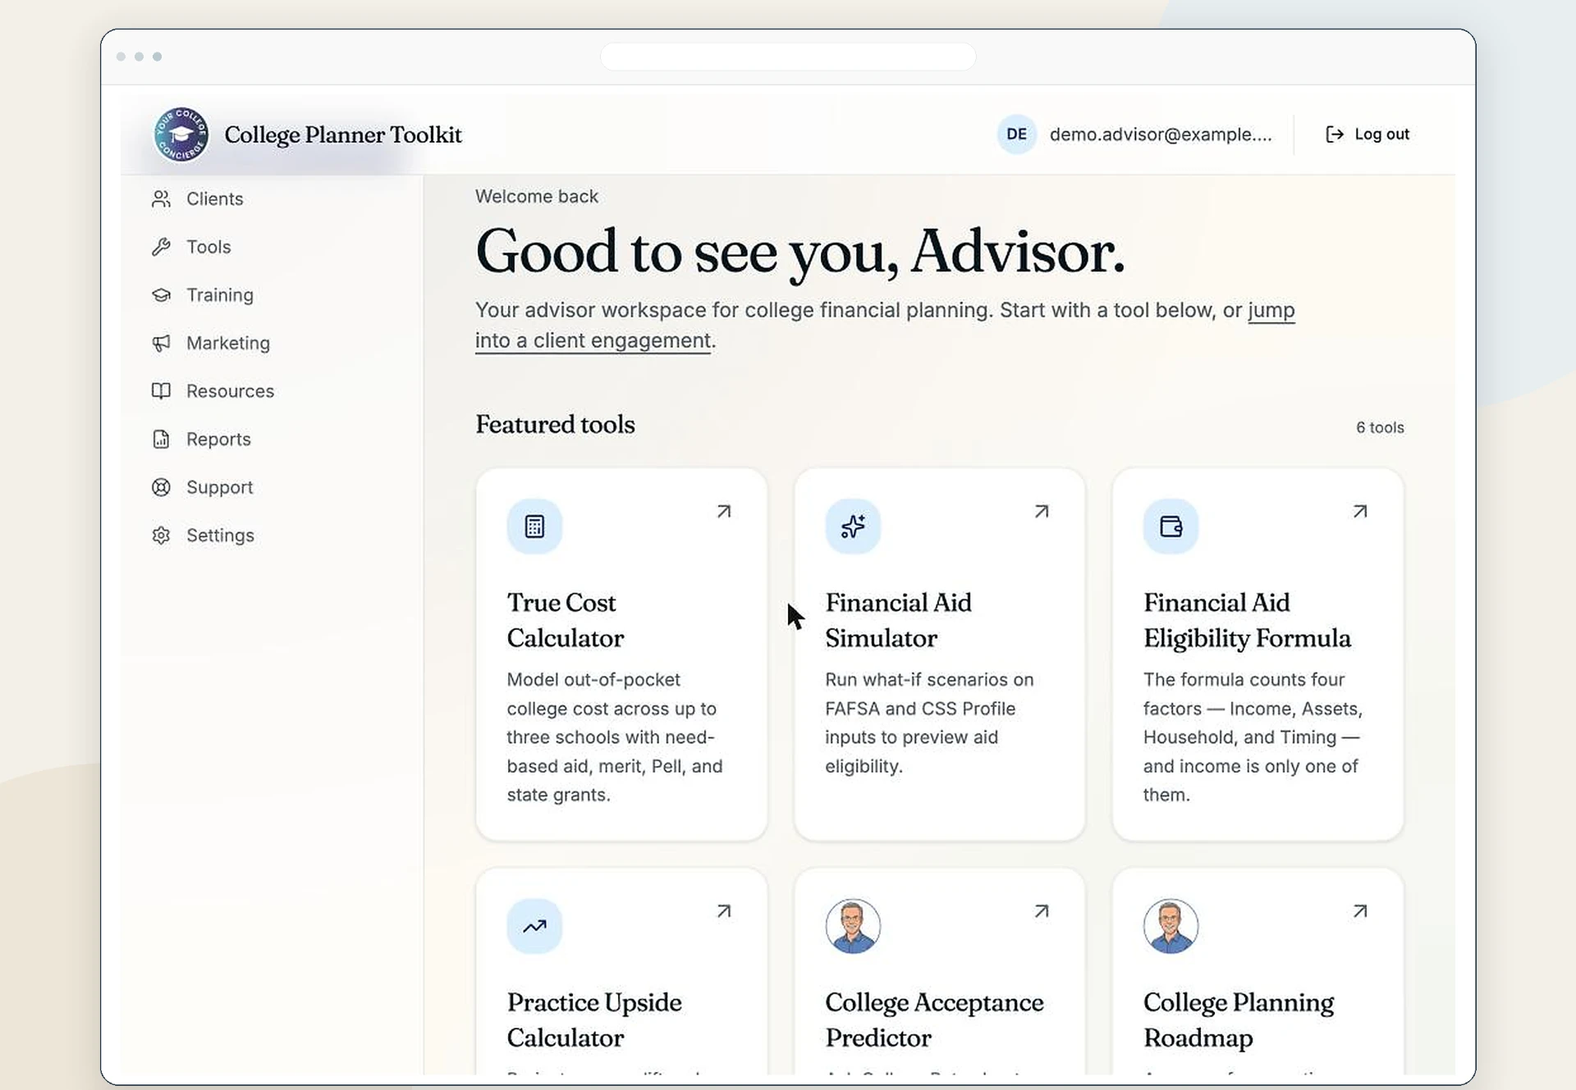The width and height of the screenshot is (1576, 1090).
Task: View the Reports section
Action: 218,440
